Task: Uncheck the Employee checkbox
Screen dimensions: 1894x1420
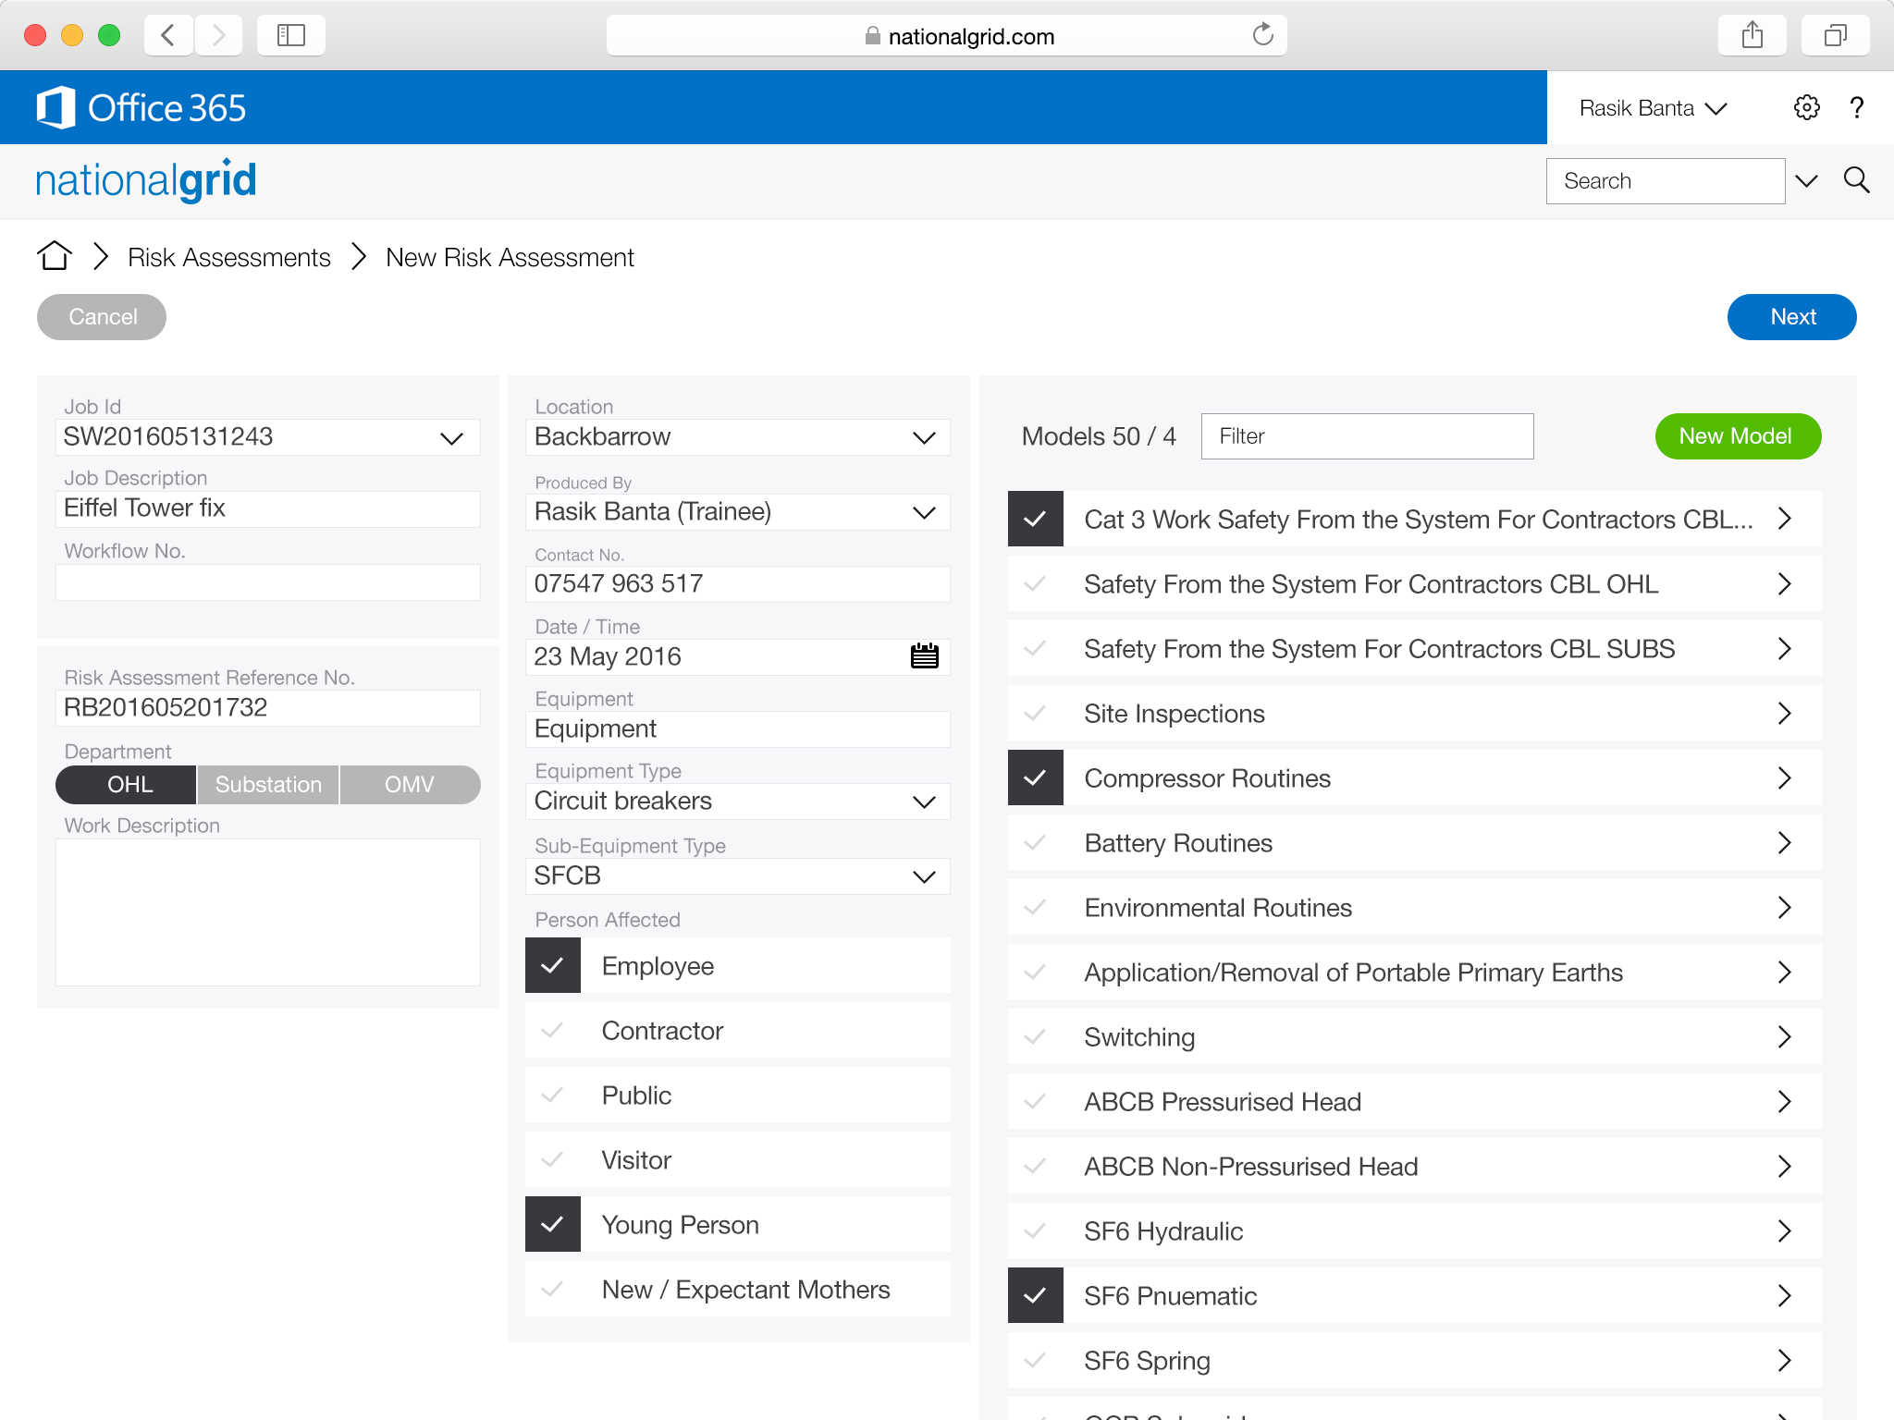Action: click(553, 966)
